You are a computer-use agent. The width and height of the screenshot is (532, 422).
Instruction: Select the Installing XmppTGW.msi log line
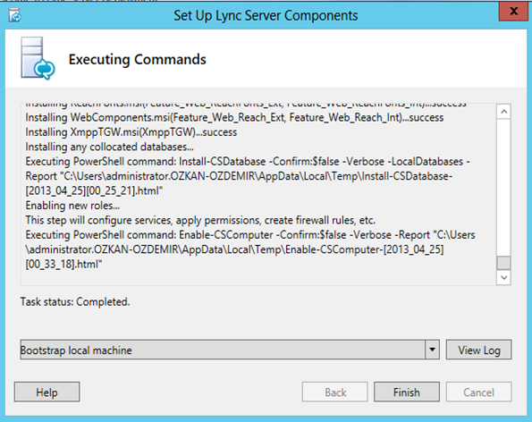point(131,132)
